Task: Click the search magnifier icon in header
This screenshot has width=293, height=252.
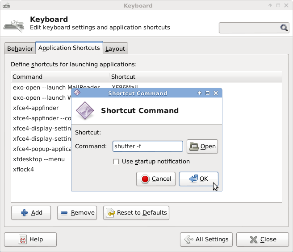Action: pyautogui.click(x=284, y=28)
